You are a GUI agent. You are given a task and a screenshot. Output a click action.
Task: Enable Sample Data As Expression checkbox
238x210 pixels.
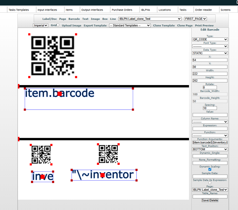(x=210, y=183)
